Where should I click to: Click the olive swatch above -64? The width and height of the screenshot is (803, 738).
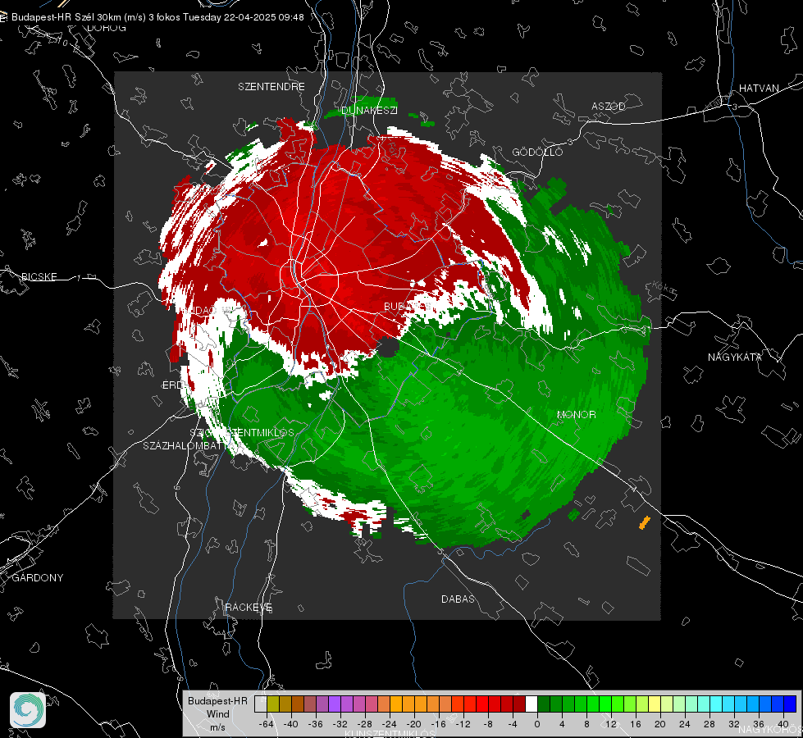pyautogui.click(x=272, y=704)
